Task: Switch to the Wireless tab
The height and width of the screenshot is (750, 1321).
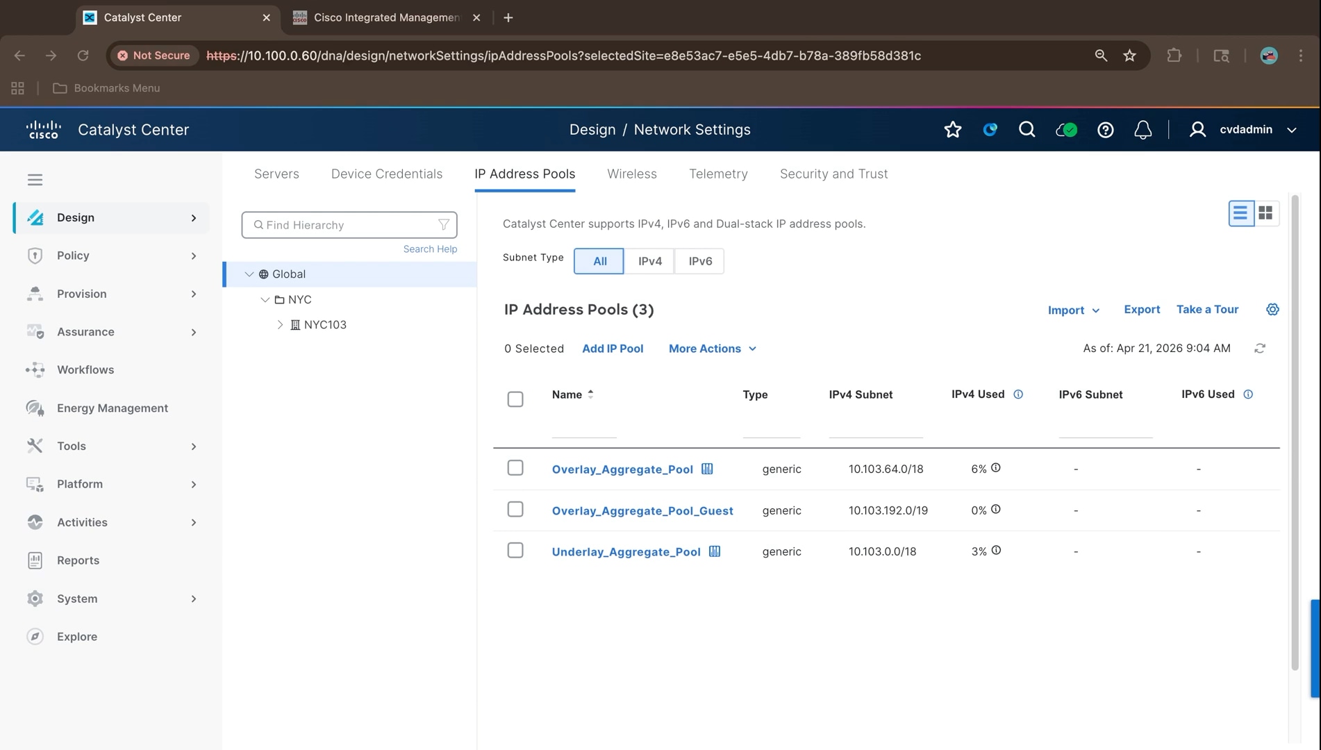Action: (632, 174)
